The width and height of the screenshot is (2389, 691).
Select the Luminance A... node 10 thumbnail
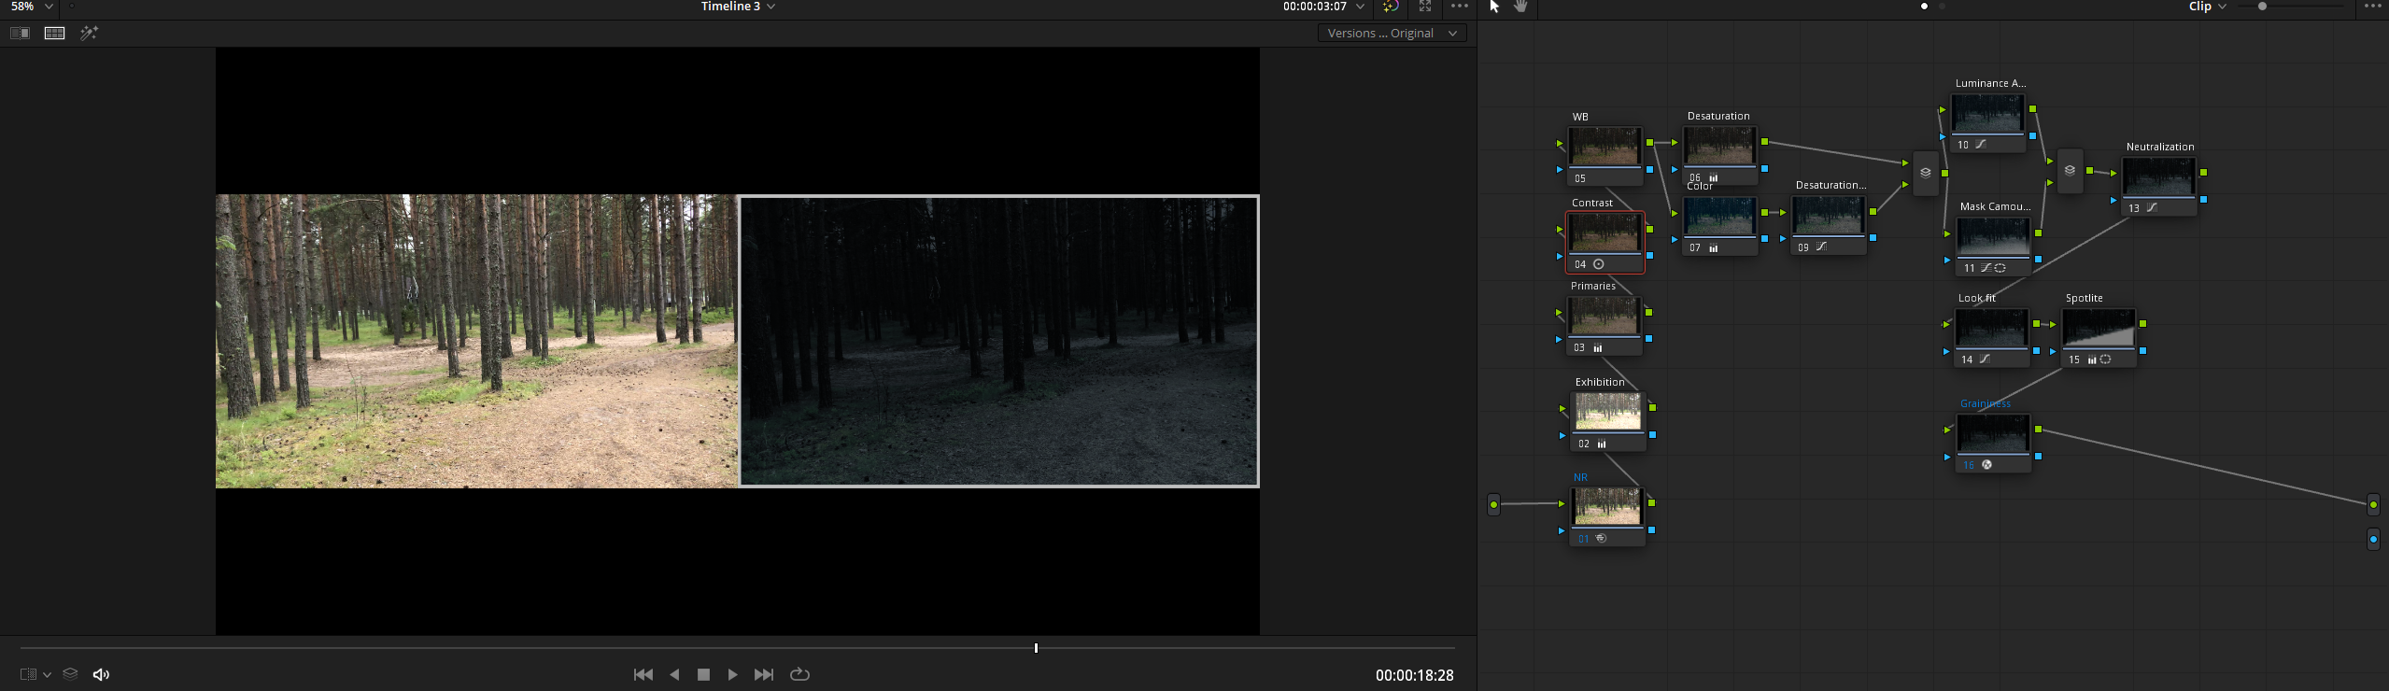click(x=1988, y=113)
